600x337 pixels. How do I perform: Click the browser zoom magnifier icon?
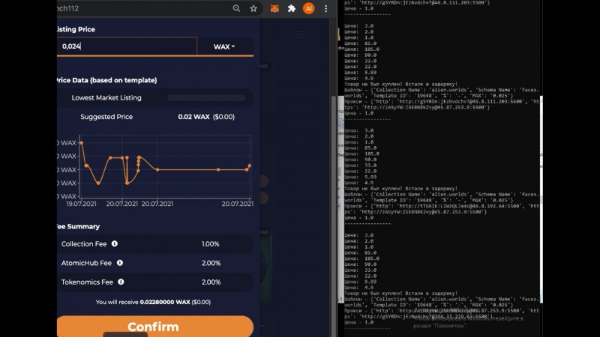[236, 8]
